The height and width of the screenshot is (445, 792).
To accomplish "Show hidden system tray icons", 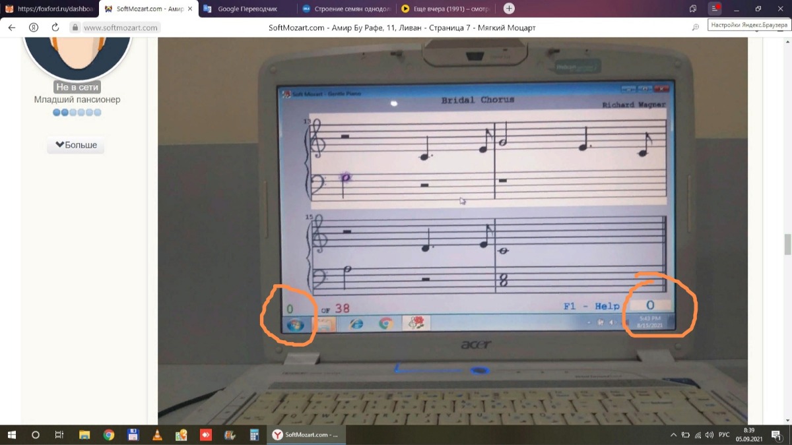I will click(x=673, y=435).
